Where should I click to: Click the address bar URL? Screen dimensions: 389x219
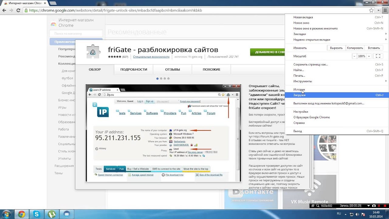[115, 10]
